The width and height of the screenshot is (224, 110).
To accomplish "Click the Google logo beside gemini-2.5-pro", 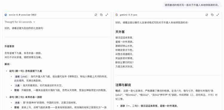I will [116, 15].
